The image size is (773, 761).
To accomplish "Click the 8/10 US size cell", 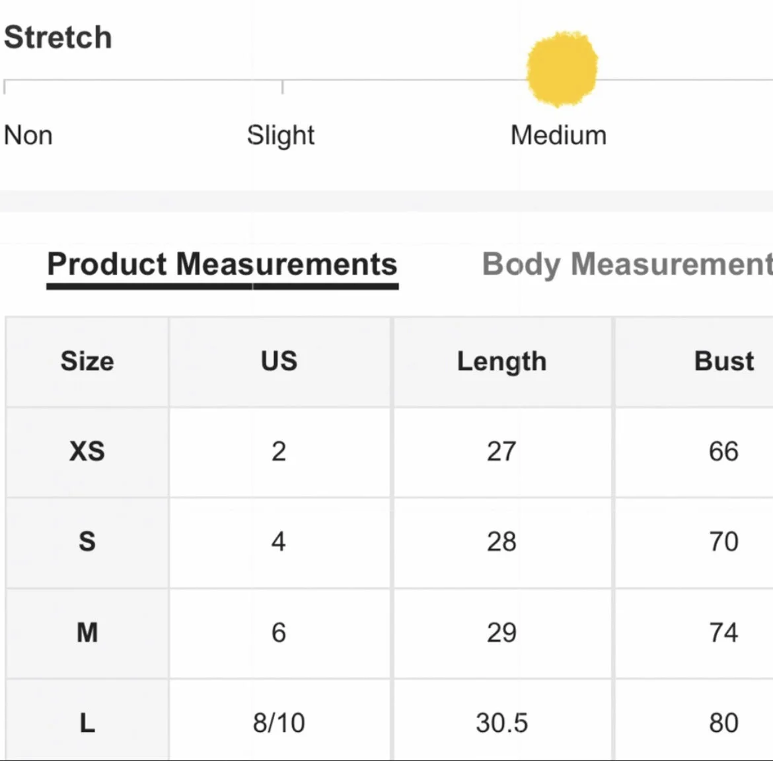I will [x=279, y=723].
